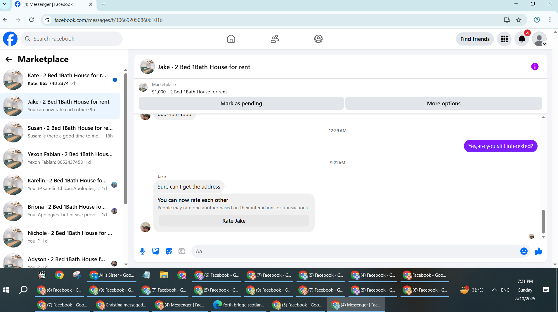The image size is (558, 312).
Task: Open More options for the listing
Action: (443, 103)
